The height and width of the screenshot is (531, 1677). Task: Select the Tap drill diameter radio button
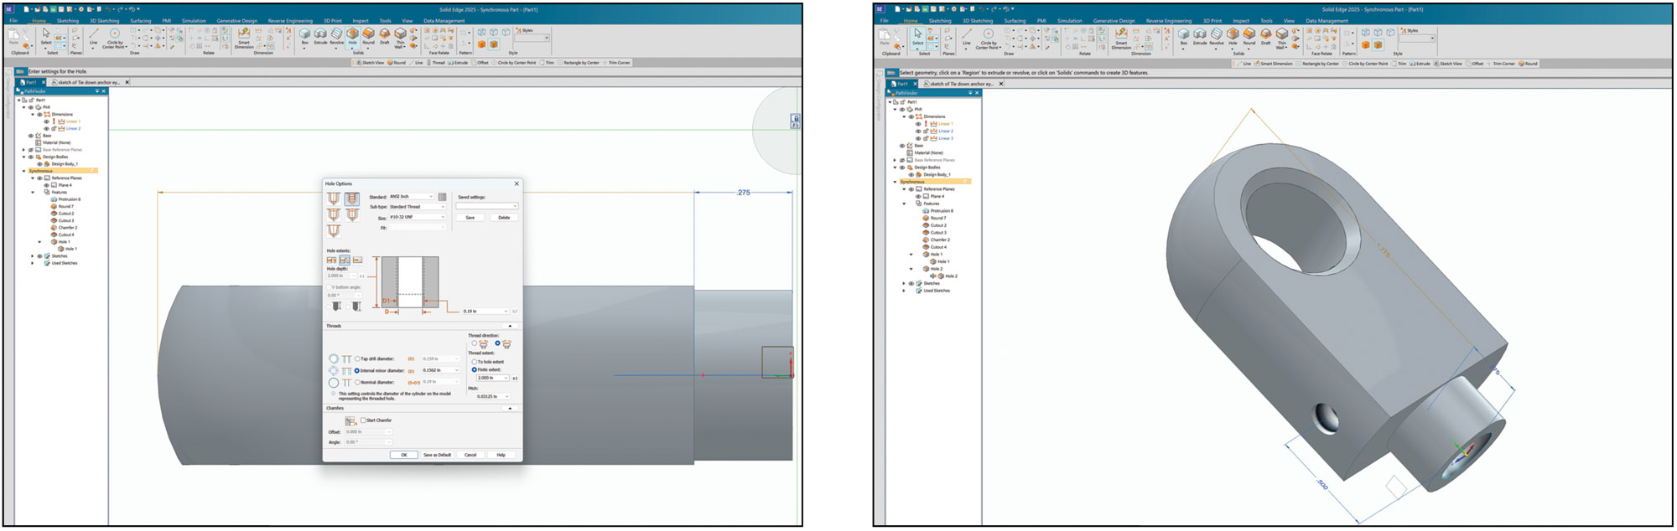[x=357, y=358]
